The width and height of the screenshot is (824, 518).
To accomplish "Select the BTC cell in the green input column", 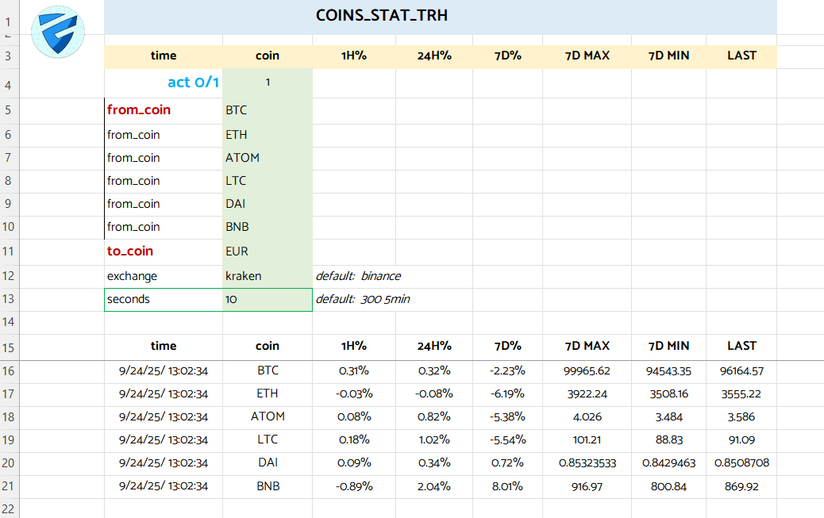I will click(x=268, y=111).
